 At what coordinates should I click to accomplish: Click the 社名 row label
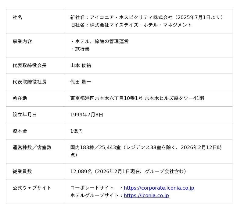point(17,18)
